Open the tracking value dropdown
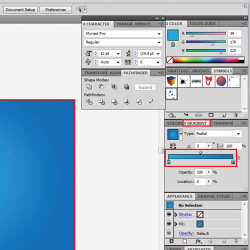250x250 pixels. click(x=158, y=62)
